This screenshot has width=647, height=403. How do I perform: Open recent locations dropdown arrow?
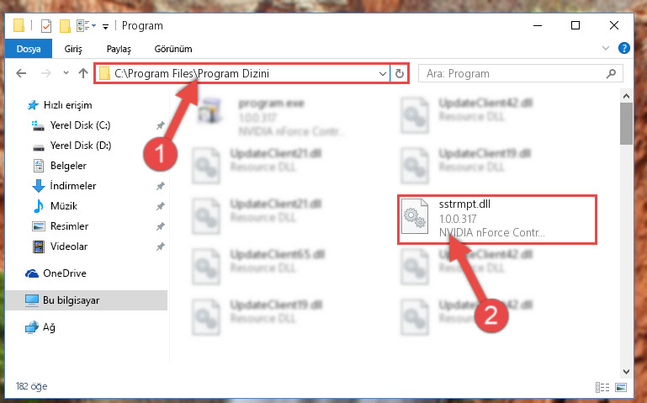[66, 73]
